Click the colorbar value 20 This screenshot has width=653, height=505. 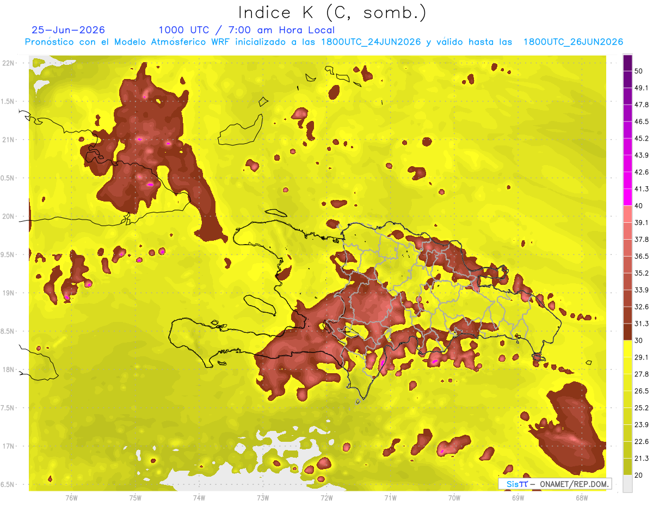click(639, 475)
